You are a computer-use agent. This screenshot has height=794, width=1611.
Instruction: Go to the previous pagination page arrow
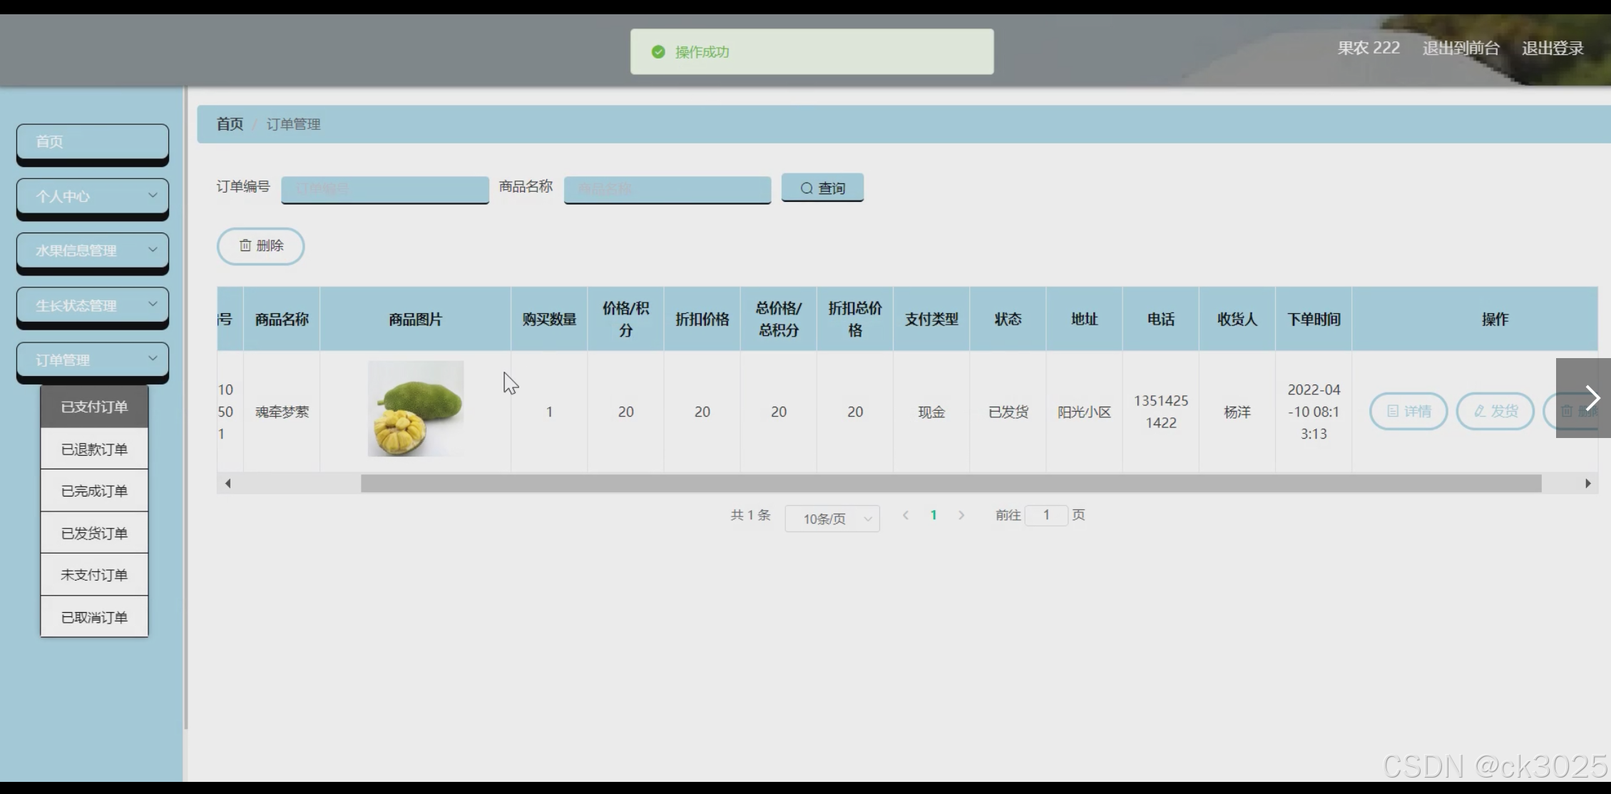(906, 515)
